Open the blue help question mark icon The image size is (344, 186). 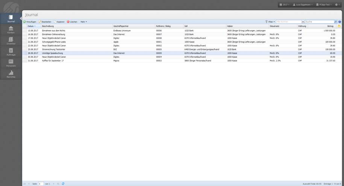(339, 22)
